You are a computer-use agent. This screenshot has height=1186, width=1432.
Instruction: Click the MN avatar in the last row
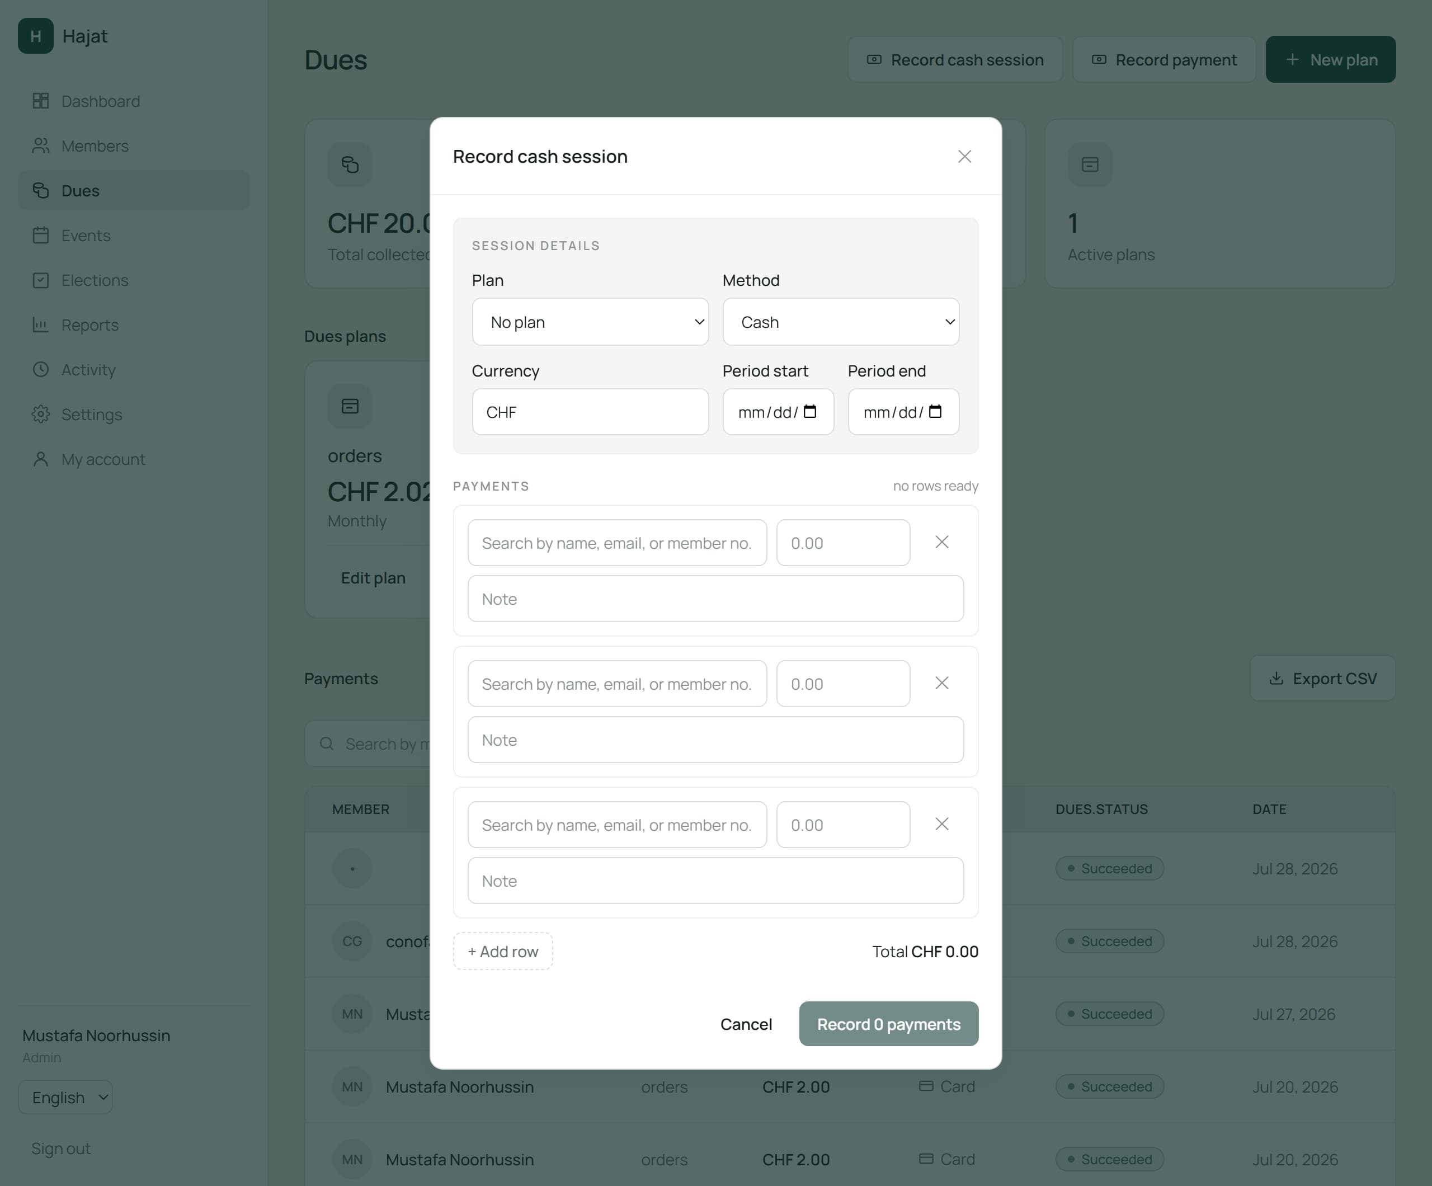pos(352,1159)
